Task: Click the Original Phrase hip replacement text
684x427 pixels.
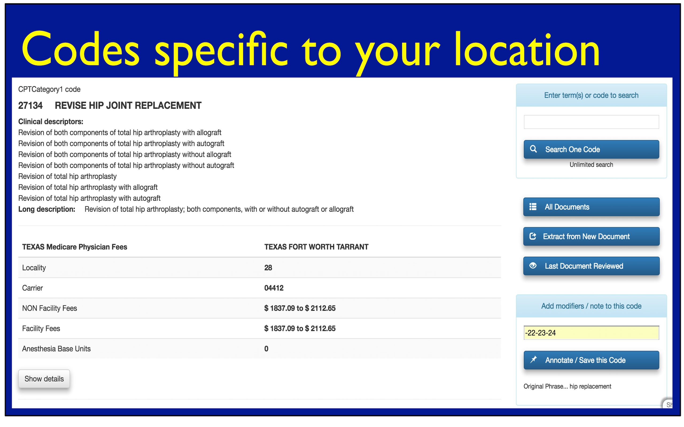Action: (567, 386)
